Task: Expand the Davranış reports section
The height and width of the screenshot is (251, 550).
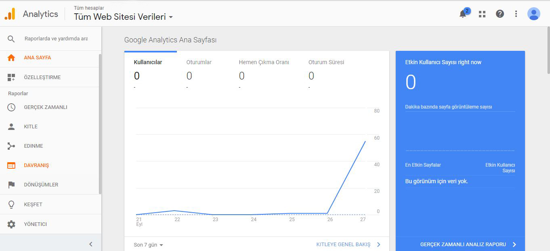Action: click(36, 165)
